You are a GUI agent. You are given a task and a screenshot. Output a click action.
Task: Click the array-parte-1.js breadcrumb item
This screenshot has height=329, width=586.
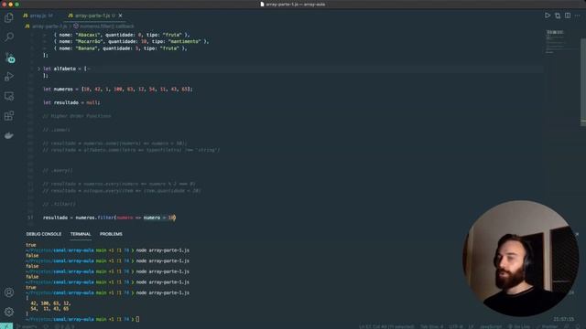point(46,27)
